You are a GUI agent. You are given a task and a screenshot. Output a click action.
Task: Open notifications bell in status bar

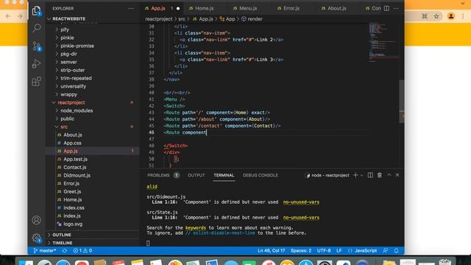click(396, 250)
